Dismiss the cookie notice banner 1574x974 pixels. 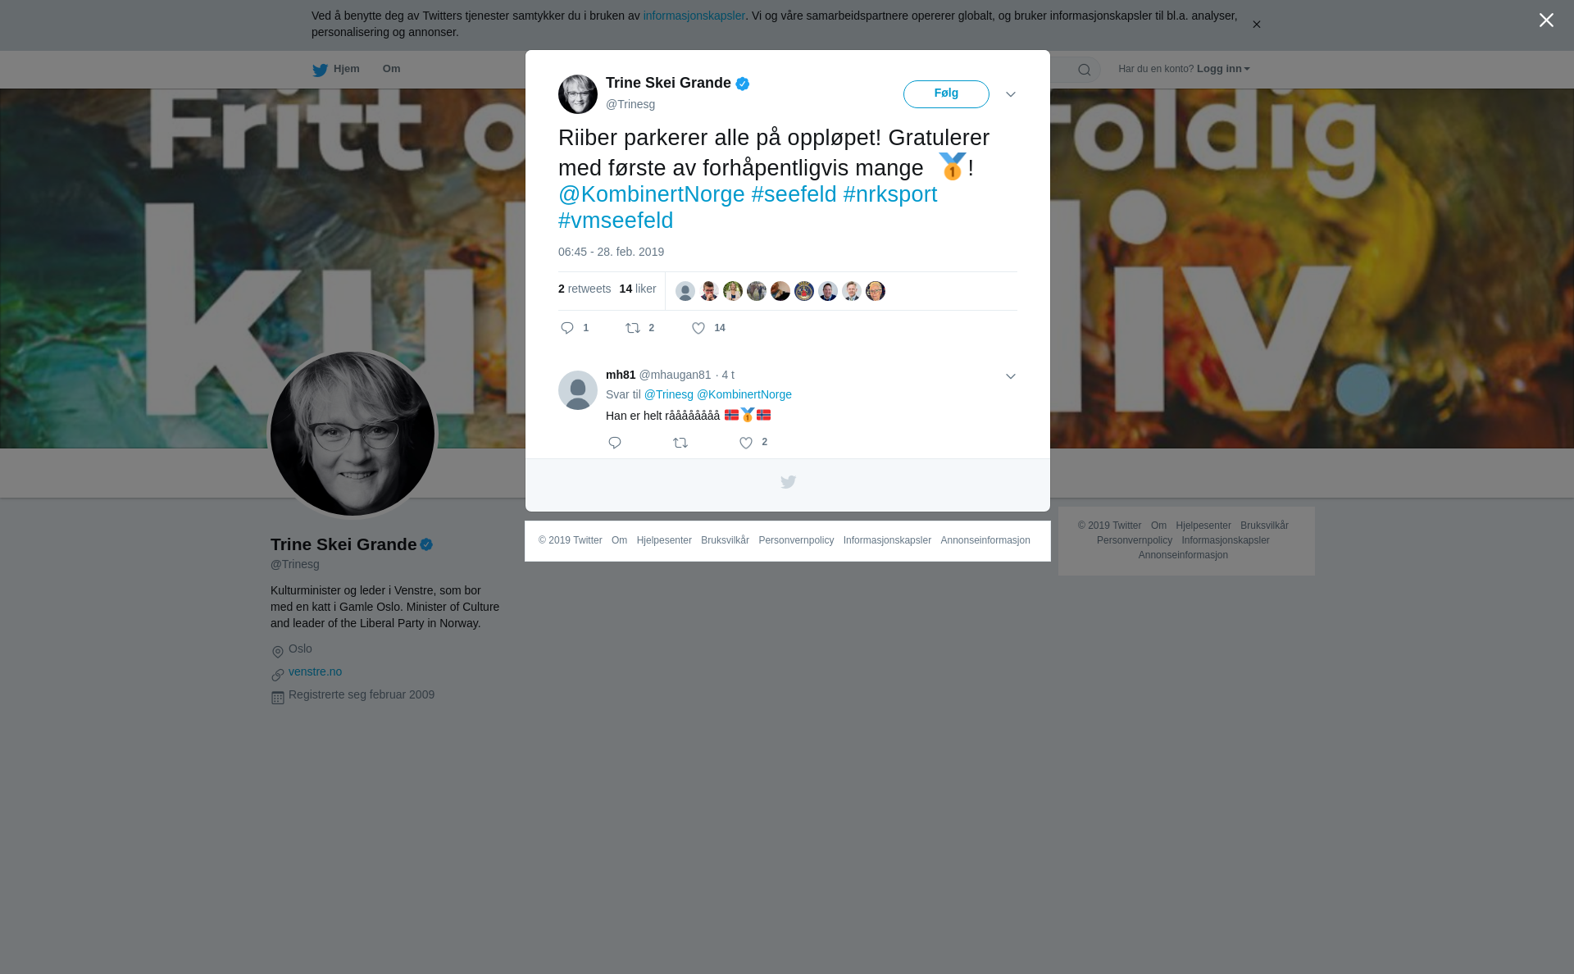click(1257, 25)
